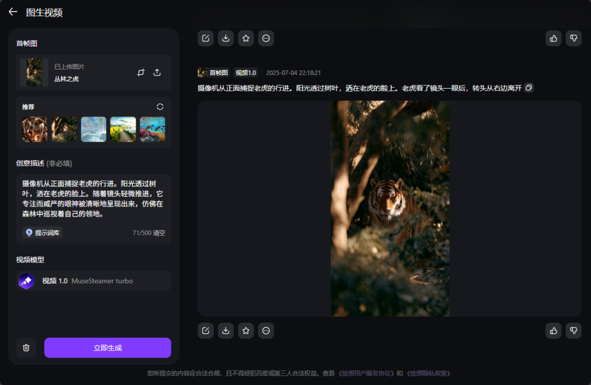The width and height of the screenshot is (591, 385).
Task: Copy the prompt using the copy icon
Action: [528, 87]
